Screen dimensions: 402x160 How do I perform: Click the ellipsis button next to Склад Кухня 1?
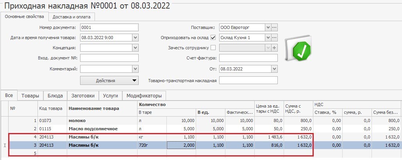[x=274, y=38]
